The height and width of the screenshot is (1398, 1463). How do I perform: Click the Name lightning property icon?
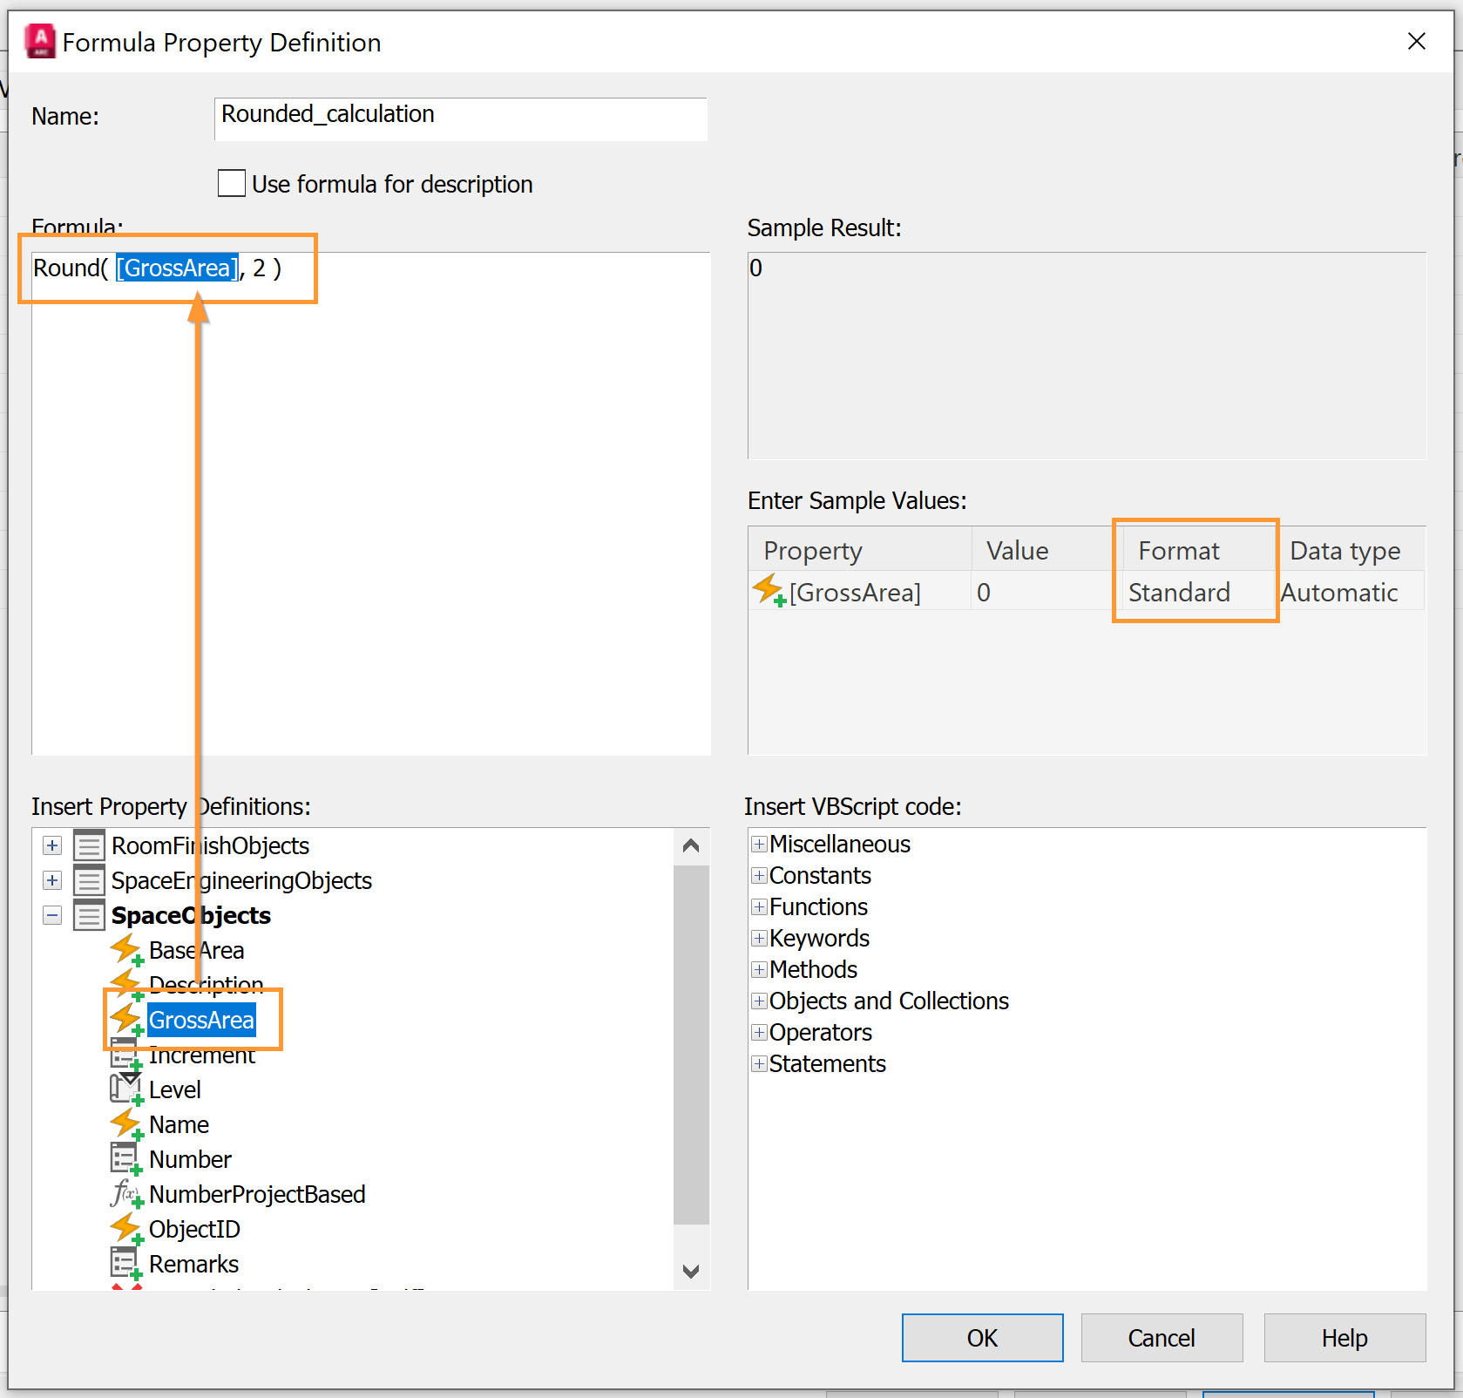point(127,1124)
